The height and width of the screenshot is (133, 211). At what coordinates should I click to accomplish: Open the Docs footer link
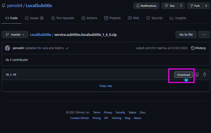coord(143,113)
